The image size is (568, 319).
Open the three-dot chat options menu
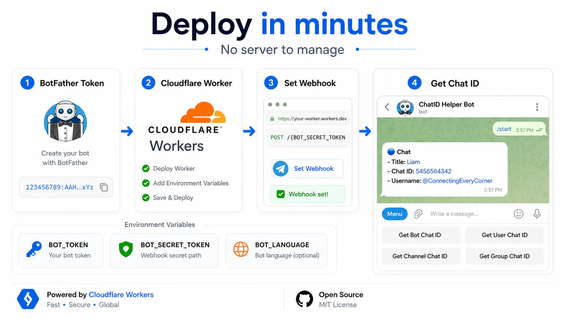coord(537,107)
